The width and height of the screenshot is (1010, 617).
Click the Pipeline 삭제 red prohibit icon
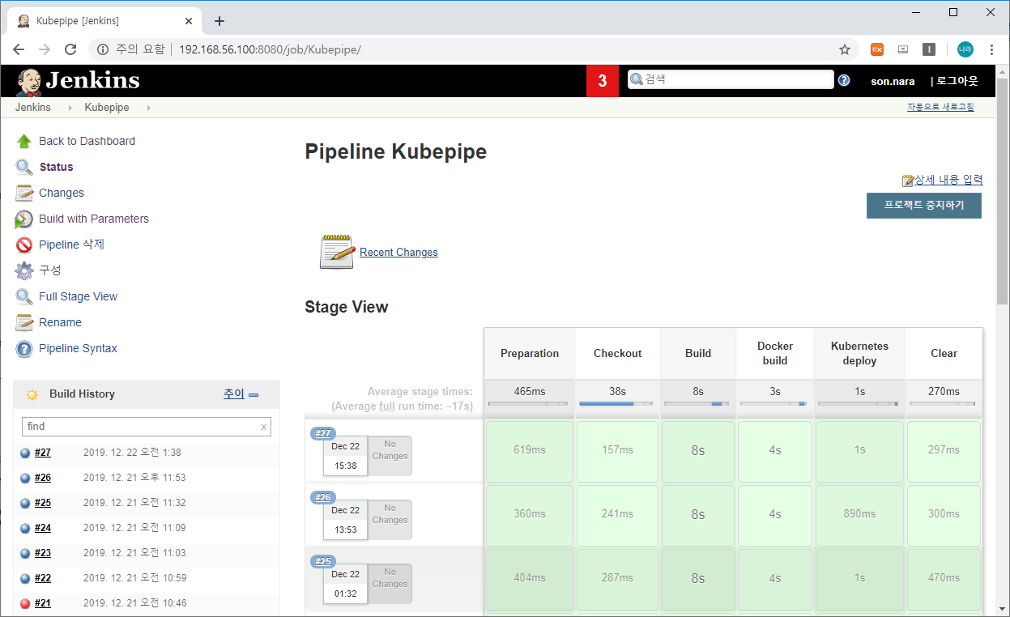coord(24,245)
